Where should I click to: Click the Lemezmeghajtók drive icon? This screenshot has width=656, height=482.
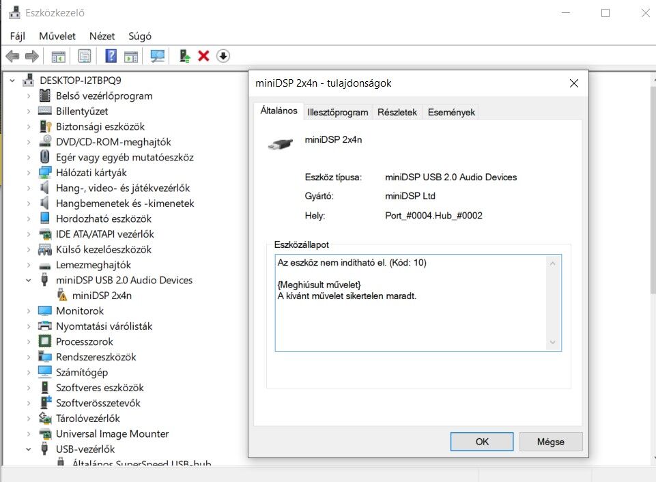(45, 266)
